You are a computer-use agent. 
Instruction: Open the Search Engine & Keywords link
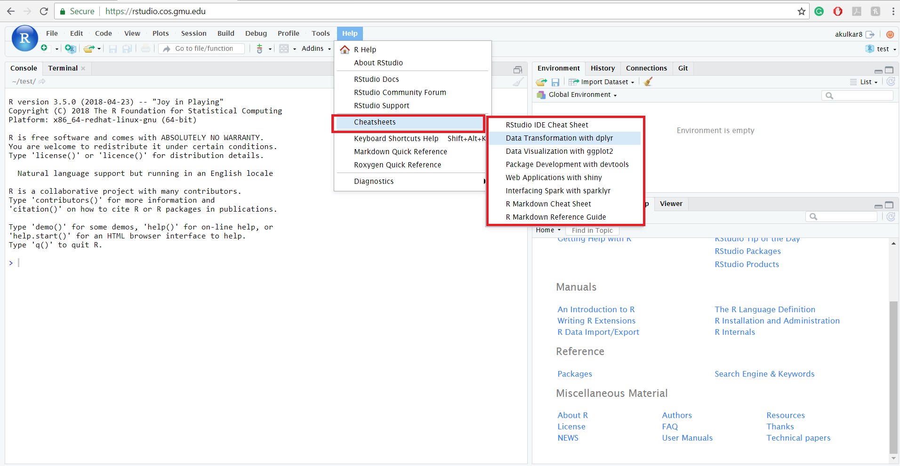(x=764, y=374)
